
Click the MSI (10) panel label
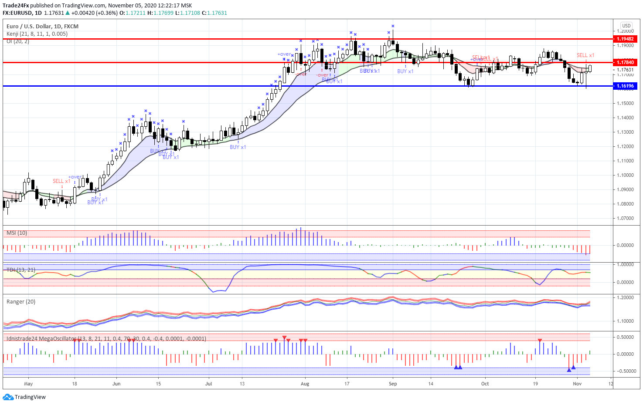17,233
